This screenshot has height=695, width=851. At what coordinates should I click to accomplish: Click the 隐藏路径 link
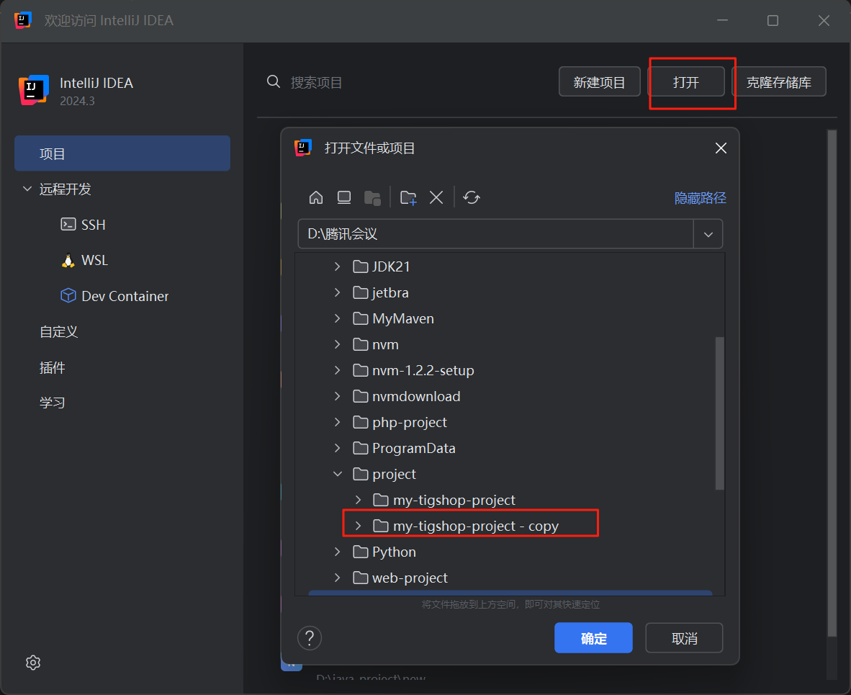(x=700, y=197)
